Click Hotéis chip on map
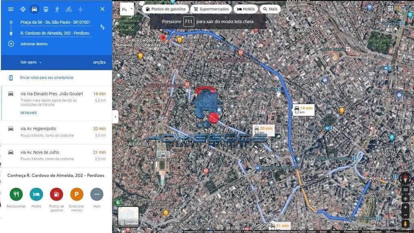Image resolution: width=414 pixels, height=233 pixels. click(246, 9)
